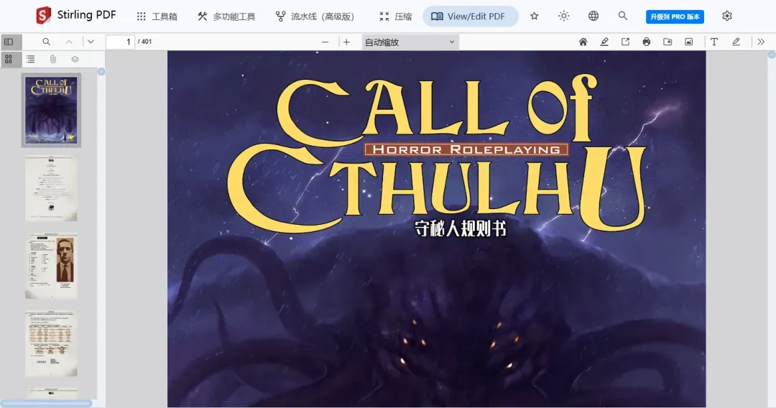This screenshot has width=776, height=408.
Task: Download the PDF file
Action: [x=668, y=42]
